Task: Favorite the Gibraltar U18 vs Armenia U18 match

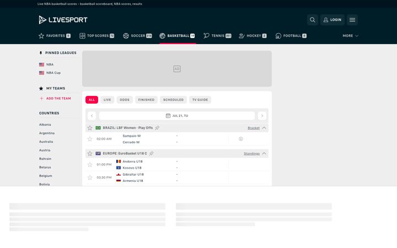Action: click(90, 177)
